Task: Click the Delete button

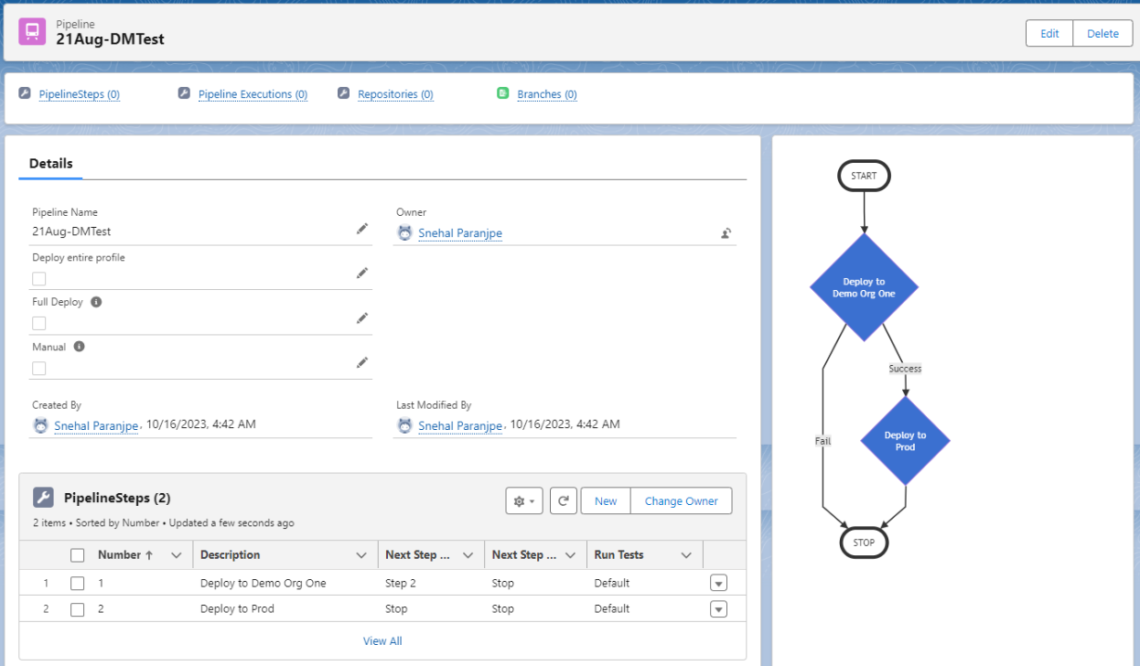Action: (x=1102, y=34)
